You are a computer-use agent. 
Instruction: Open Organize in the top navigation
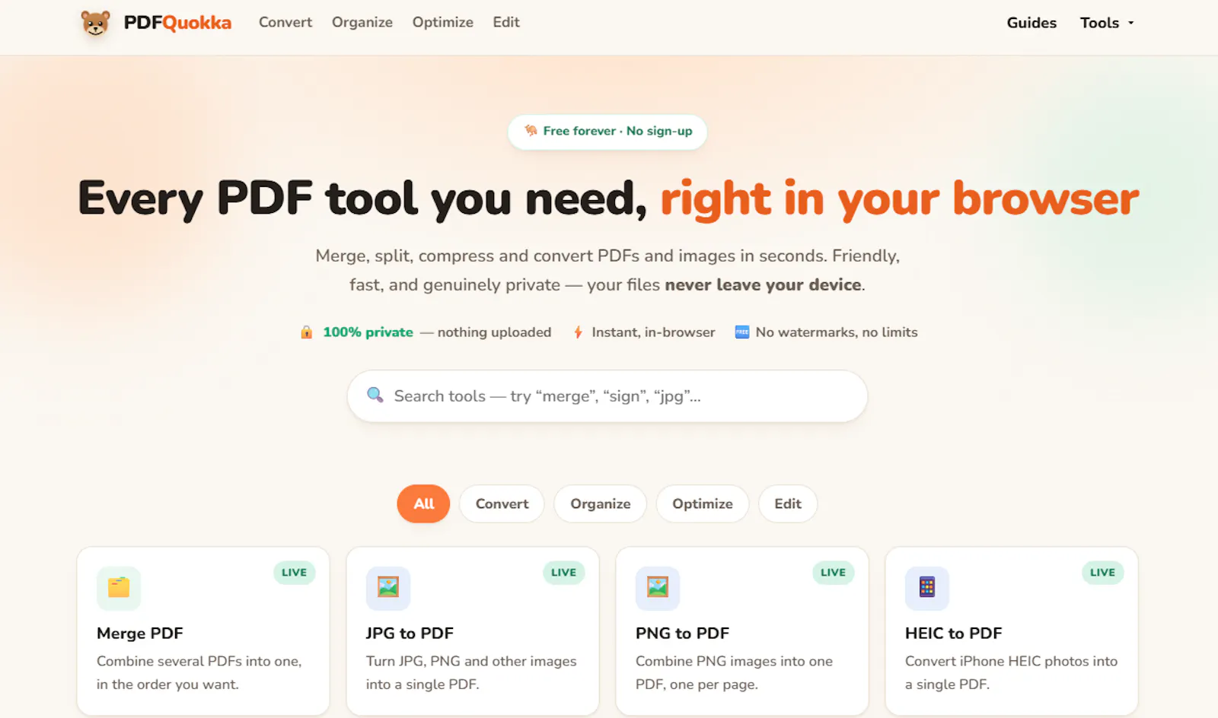click(x=362, y=22)
